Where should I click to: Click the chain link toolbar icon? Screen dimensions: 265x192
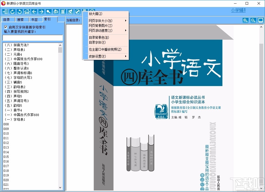pyautogui.click(x=78, y=11)
